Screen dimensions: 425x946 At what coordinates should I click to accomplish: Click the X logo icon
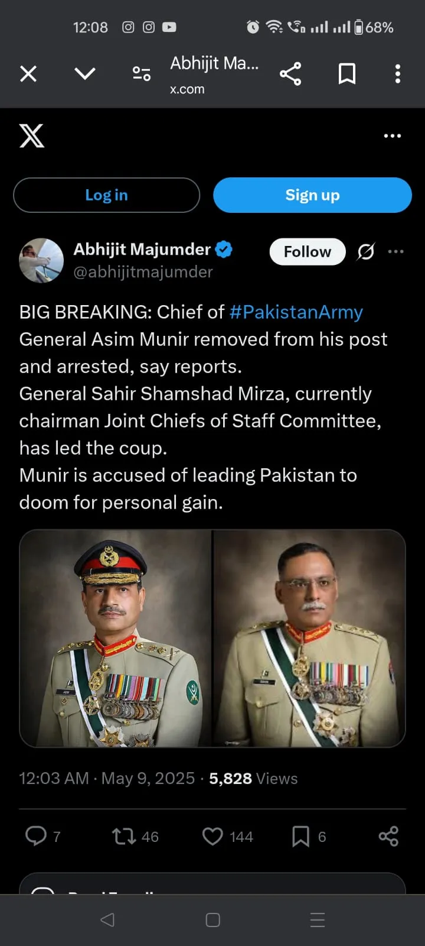coord(32,135)
